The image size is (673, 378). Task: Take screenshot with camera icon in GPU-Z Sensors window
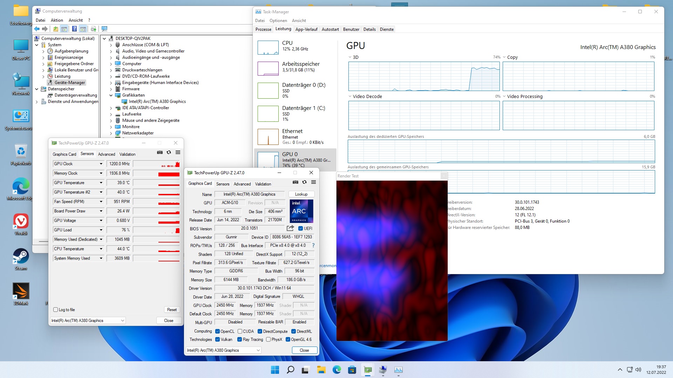(160, 152)
